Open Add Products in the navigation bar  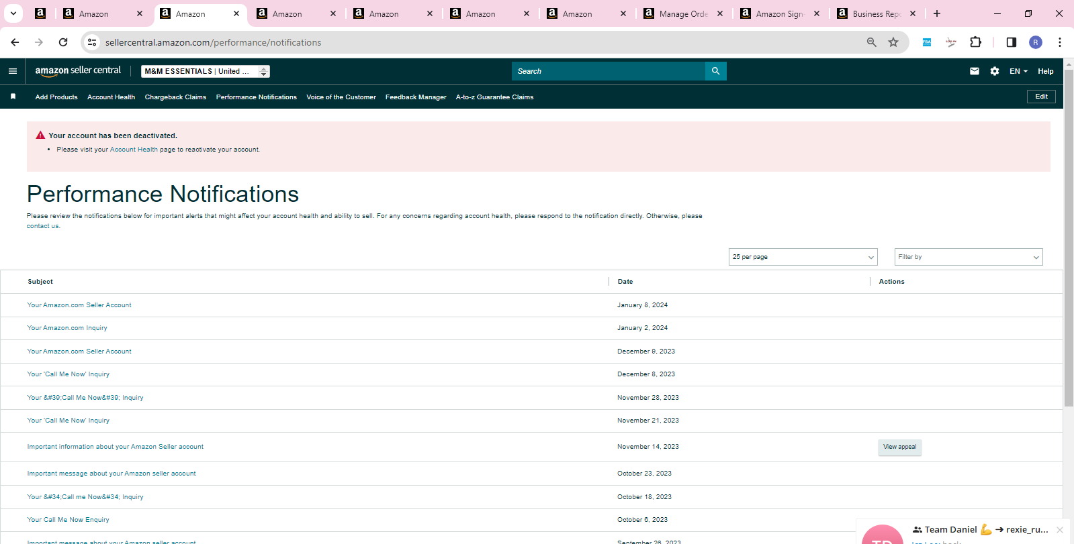pyautogui.click(x=56, y=97)
